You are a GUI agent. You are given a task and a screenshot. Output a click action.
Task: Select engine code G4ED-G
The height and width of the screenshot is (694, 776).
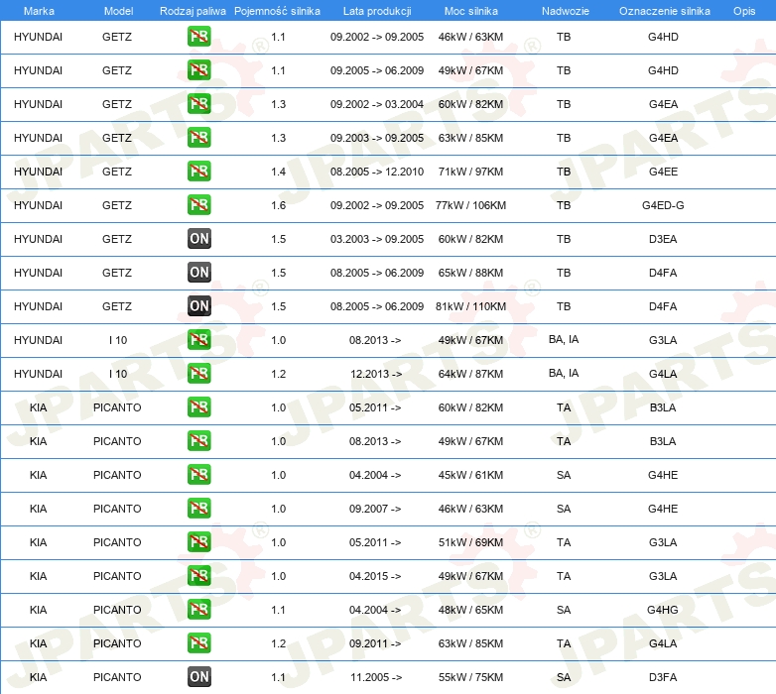(663, 205)
